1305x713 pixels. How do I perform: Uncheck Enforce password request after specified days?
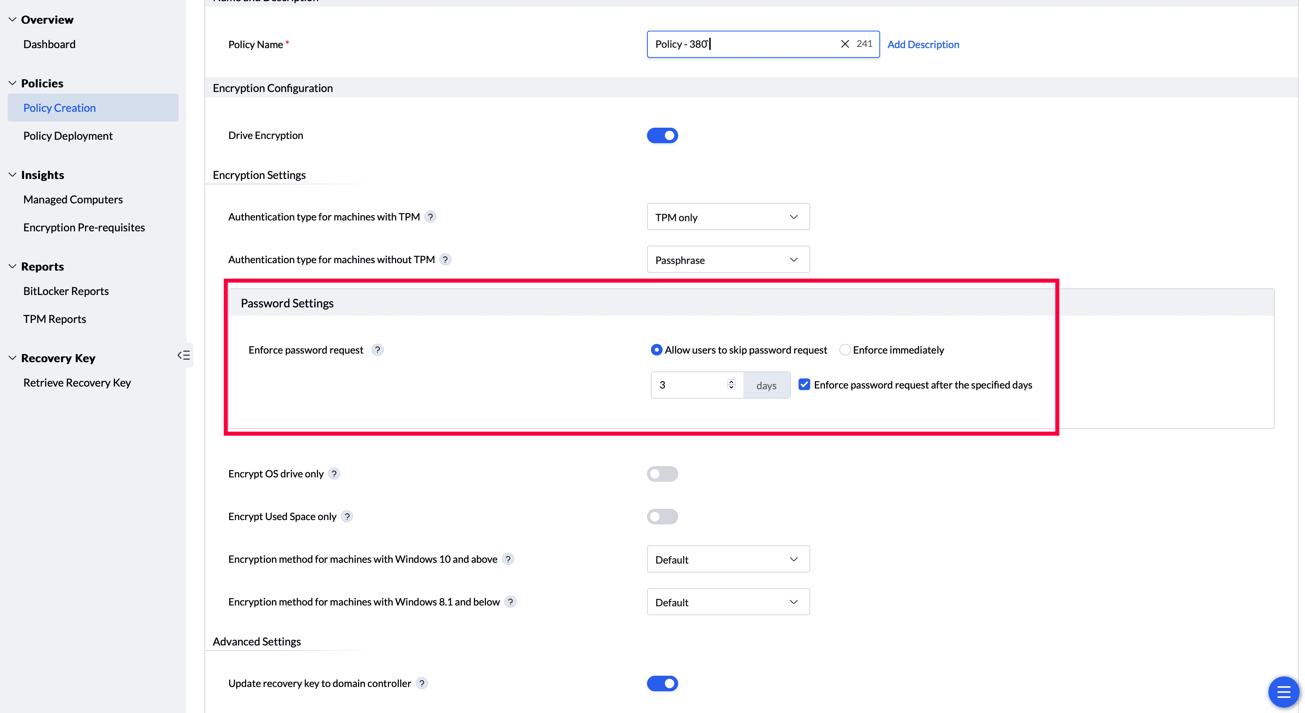coord(804,384)
